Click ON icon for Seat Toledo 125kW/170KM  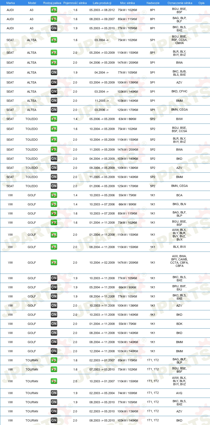click(x=54, y=186)
